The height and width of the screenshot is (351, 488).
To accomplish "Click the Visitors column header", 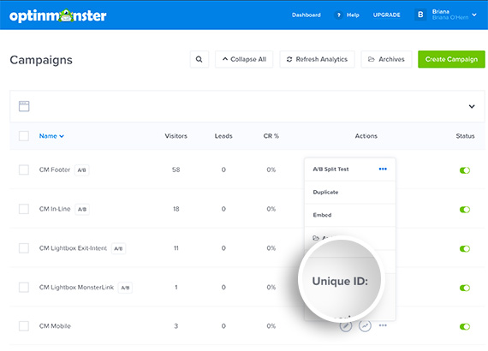I will point(176,136).
